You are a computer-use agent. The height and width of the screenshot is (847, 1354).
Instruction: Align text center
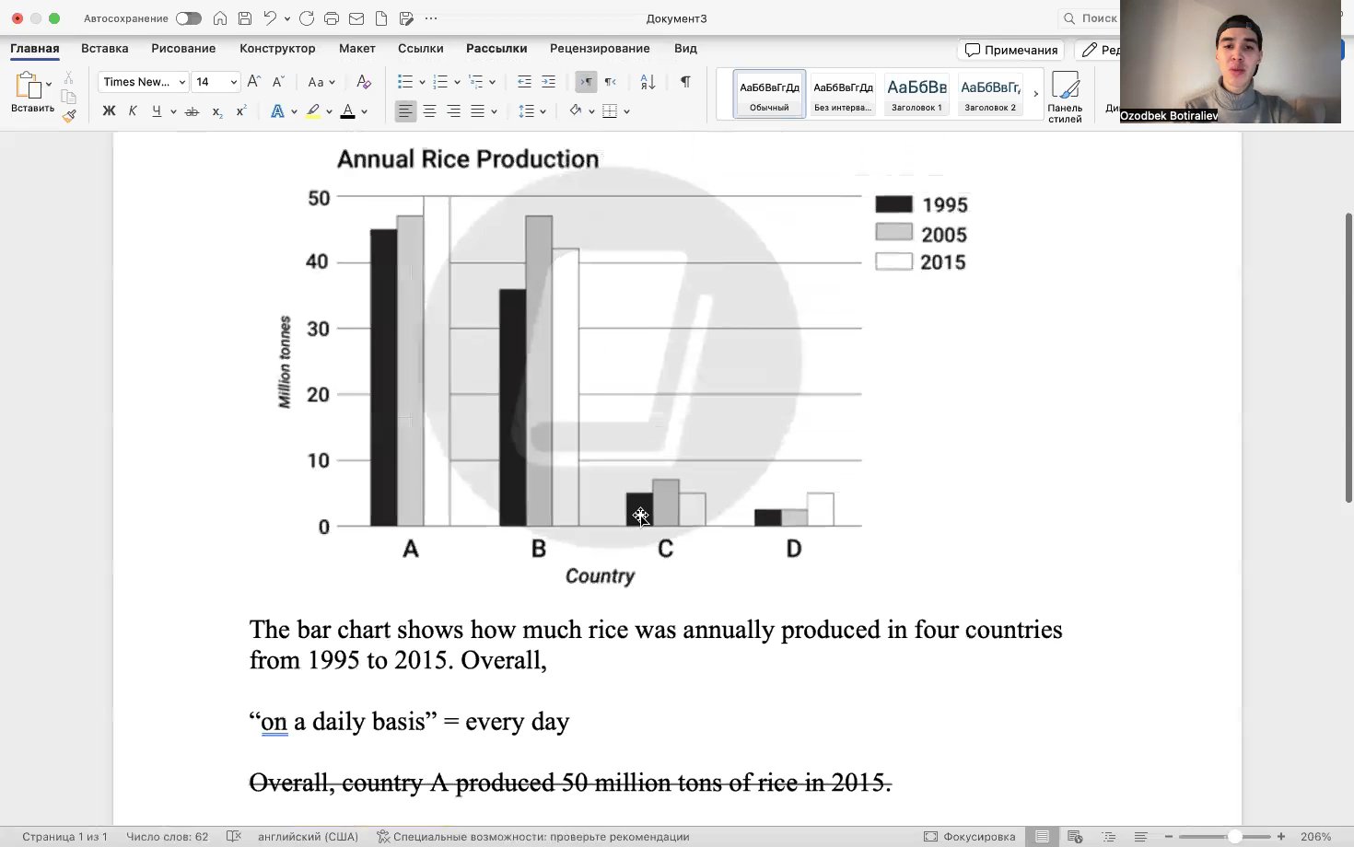click(x=429, y=110)
